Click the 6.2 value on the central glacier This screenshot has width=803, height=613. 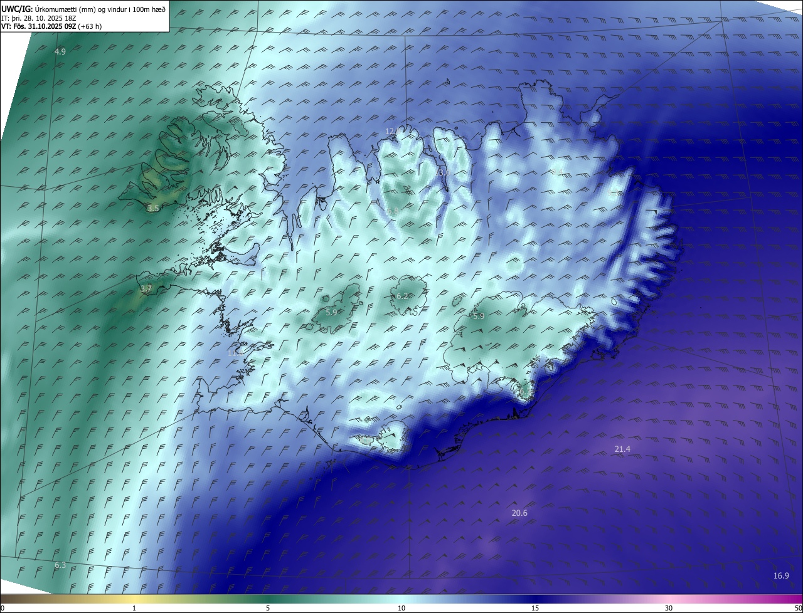point(402,296)
